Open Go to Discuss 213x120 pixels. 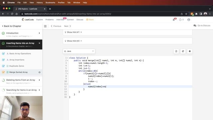pos(202,26)
